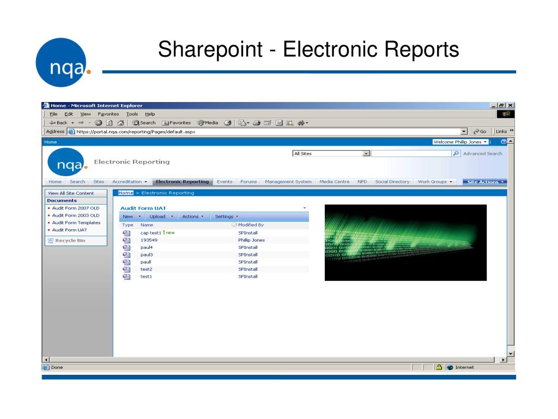Open the New dropdown in Audit Form UAT

132,217
